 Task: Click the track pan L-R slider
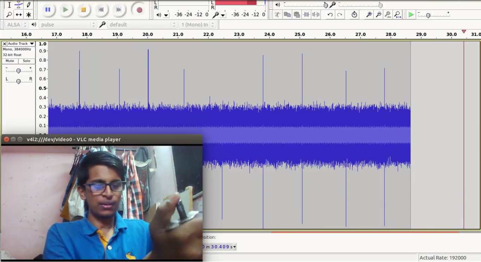(18, 81)
